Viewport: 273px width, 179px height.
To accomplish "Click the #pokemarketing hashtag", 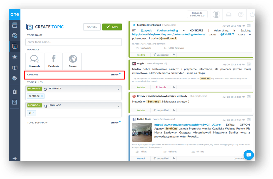I will point(167,30).
